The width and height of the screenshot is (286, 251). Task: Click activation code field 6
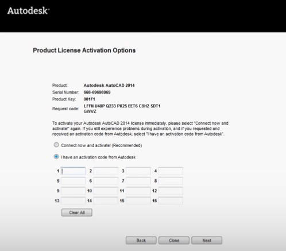pyautogui.click(x=106, y=181)
